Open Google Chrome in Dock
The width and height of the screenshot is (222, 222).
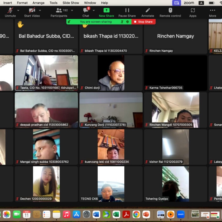tap(136, 214)
